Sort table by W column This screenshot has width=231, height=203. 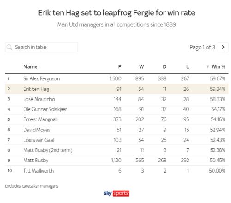coord(141,67)
